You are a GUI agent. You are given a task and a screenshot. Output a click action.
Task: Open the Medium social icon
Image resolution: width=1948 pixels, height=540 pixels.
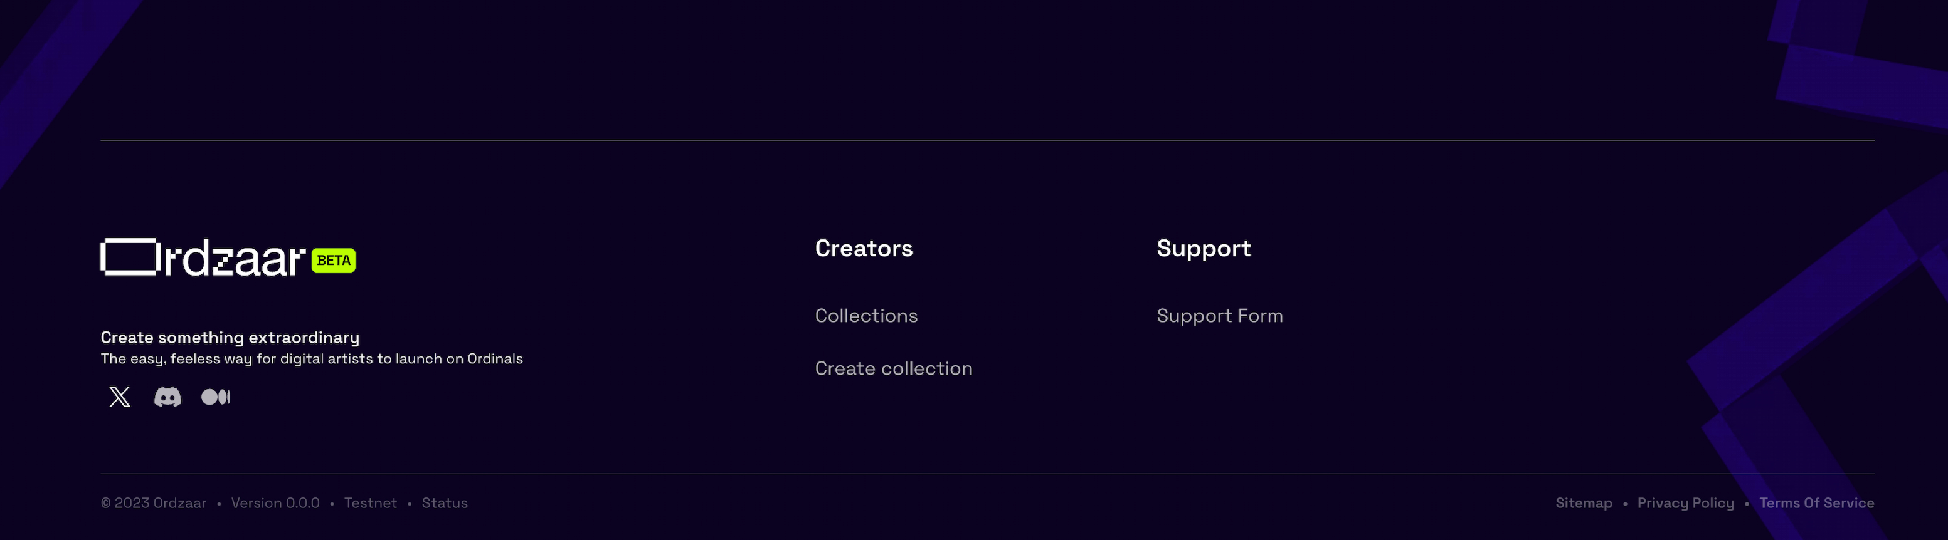[x=216, y=397]
